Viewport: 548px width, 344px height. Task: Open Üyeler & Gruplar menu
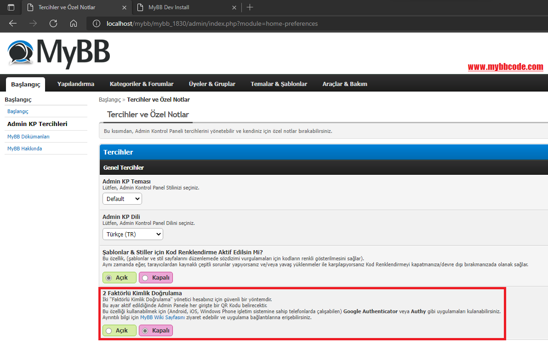(212, 84)
